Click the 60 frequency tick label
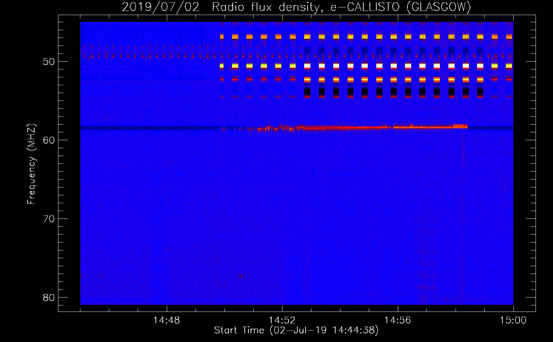Image resolution: width=553 pixels, height=342 pixels. 49,140
